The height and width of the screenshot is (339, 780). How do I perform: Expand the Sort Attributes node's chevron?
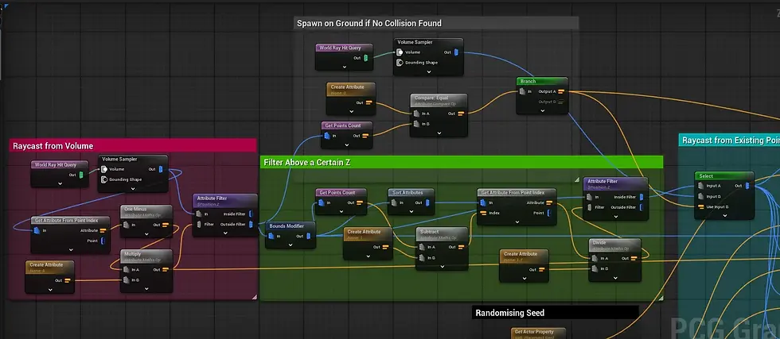[x=411, y=212]
